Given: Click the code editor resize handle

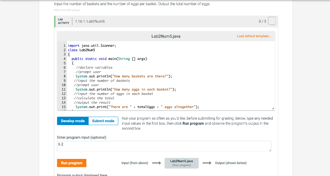Looking at the screenshot, I should [273, 108].
